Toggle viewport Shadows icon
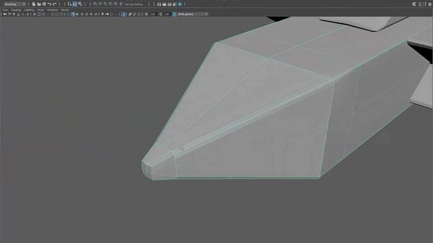The width and height of the screenshot is (433, 243). [x=95, y=14]
